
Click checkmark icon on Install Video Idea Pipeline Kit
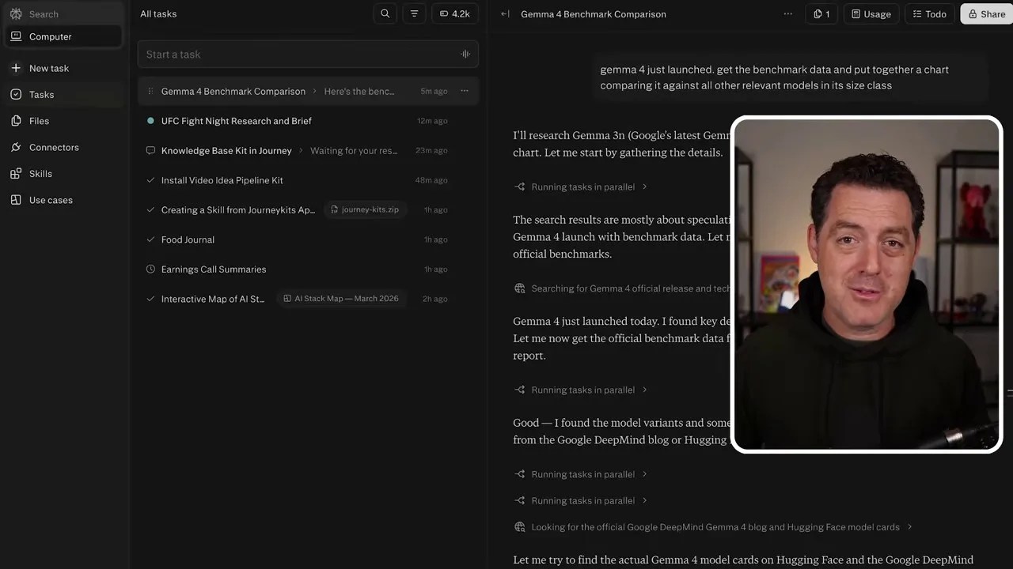click(x=150, y=180)
